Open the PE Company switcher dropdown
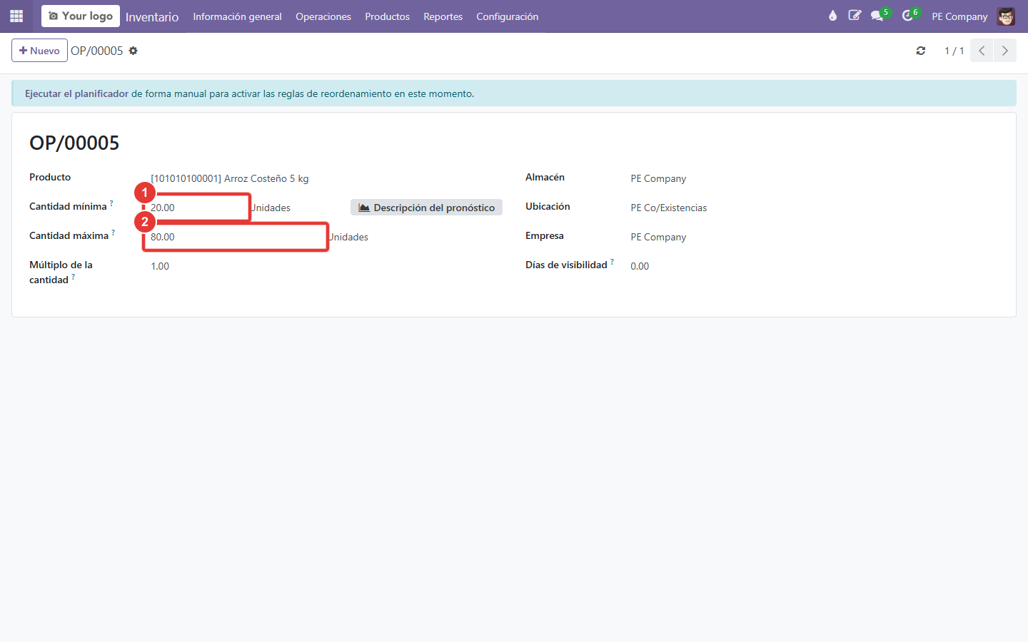Screen dimensions: 1028x642 coord(959,16)
